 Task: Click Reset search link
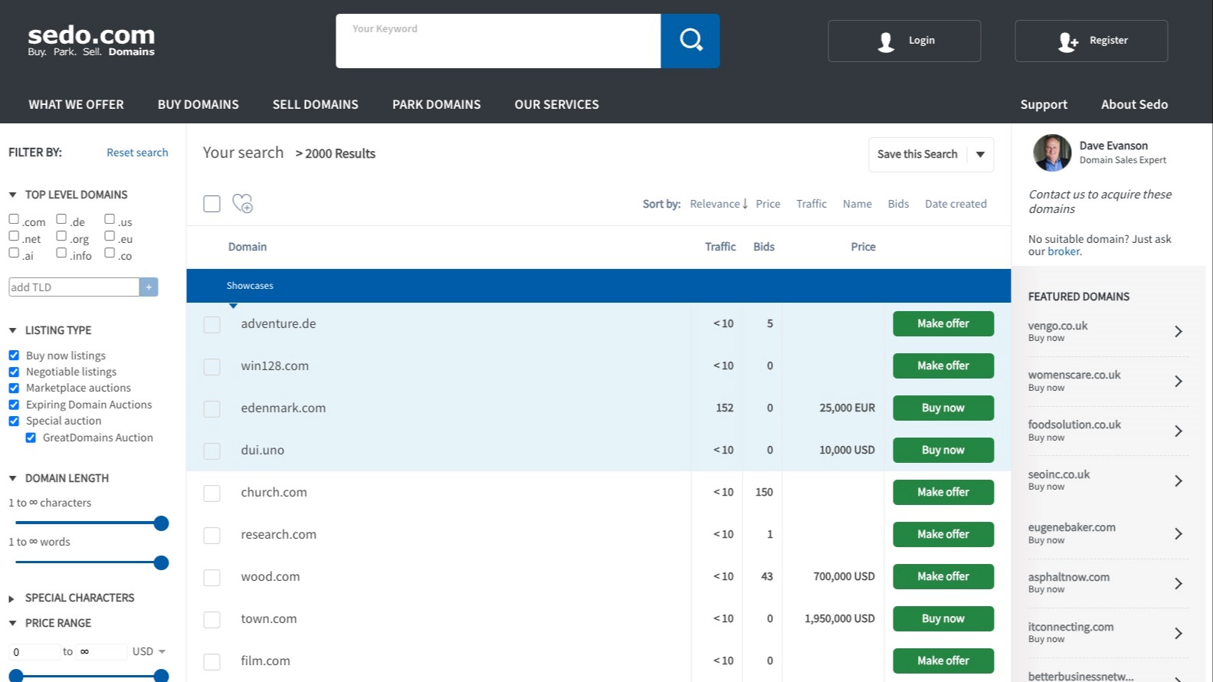tap(137, 152)
